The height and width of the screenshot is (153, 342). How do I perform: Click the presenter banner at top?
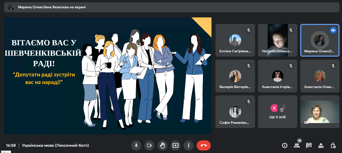click(170, 7)
